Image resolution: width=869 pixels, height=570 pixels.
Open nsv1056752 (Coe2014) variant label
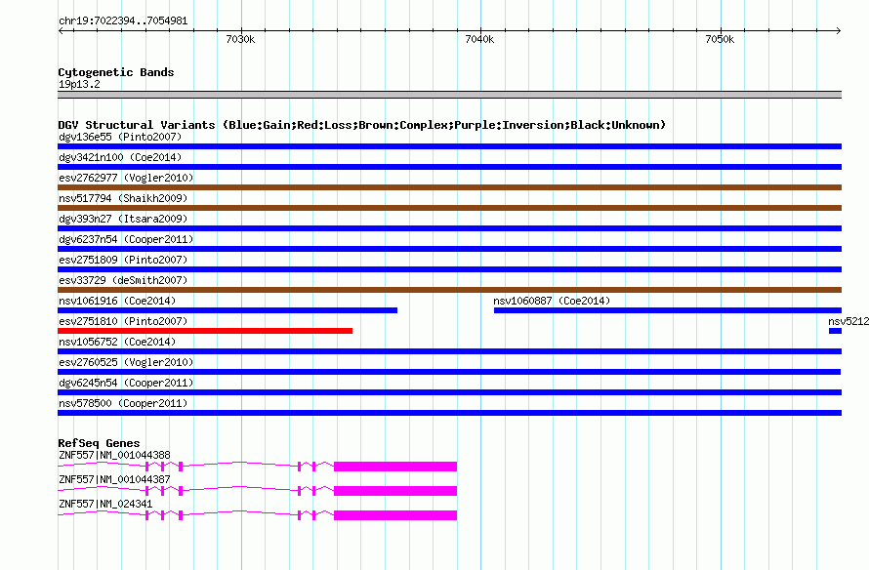click(117, 342)
